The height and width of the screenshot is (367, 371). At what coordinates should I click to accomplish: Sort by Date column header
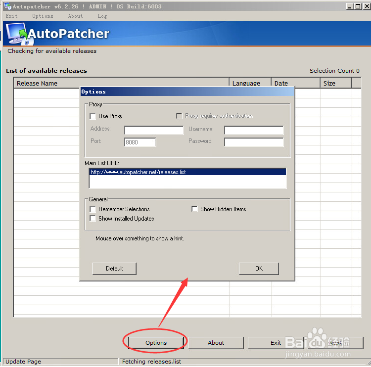point(296,83)
